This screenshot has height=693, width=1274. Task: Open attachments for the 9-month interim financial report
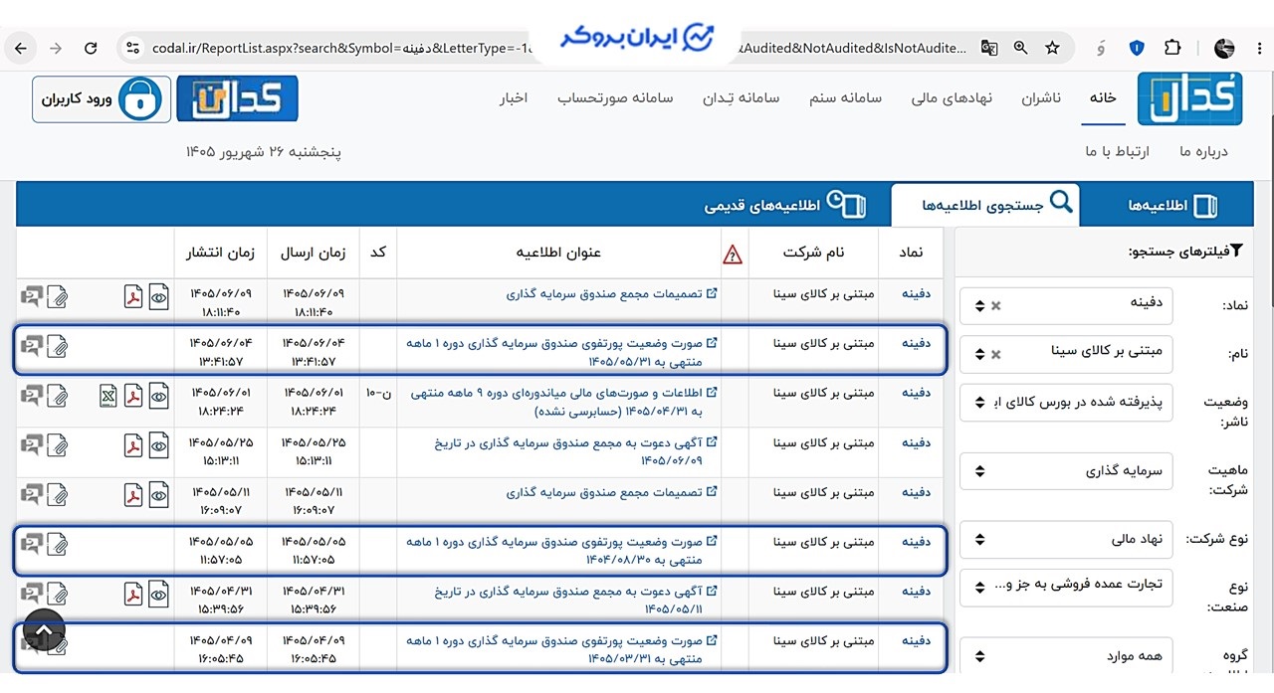[59, 395]
